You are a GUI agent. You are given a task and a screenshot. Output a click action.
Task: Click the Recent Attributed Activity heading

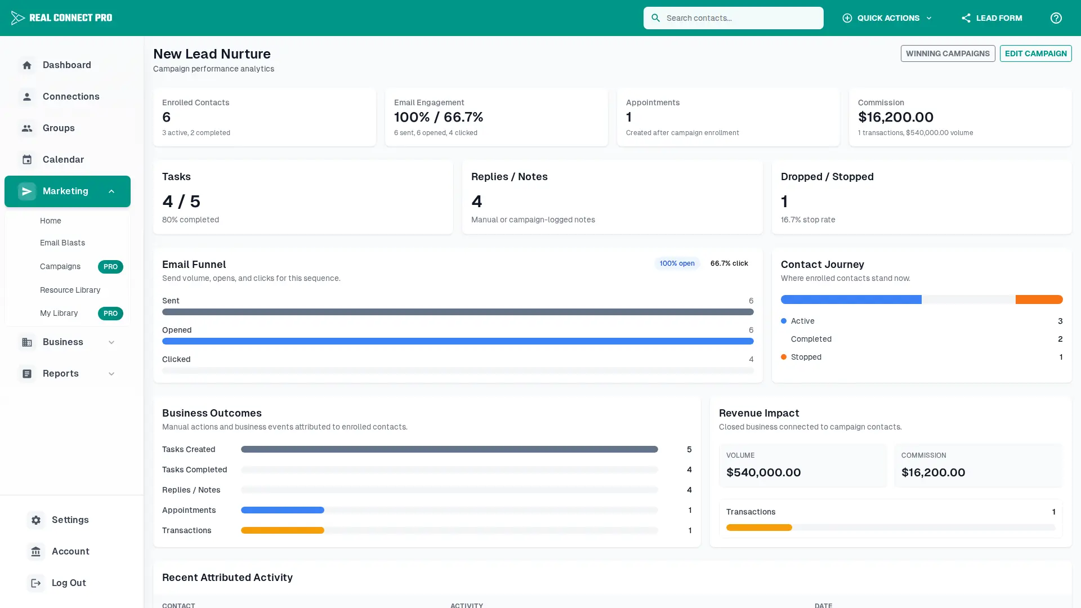click(x=227, y=578)
